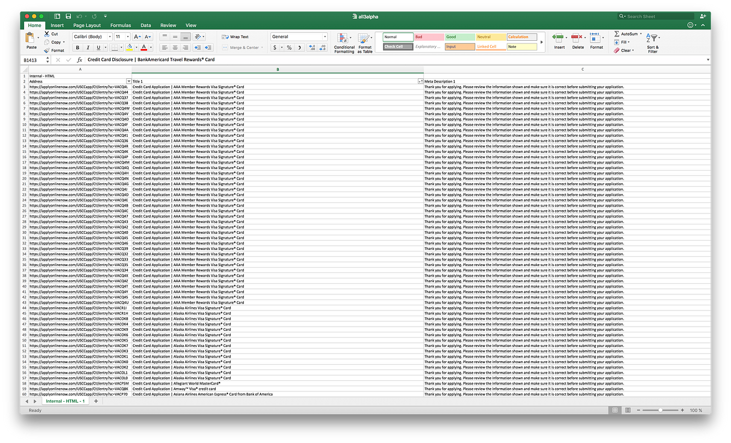
Task: Toggle bottom vertical alignment
Action: 185,37
